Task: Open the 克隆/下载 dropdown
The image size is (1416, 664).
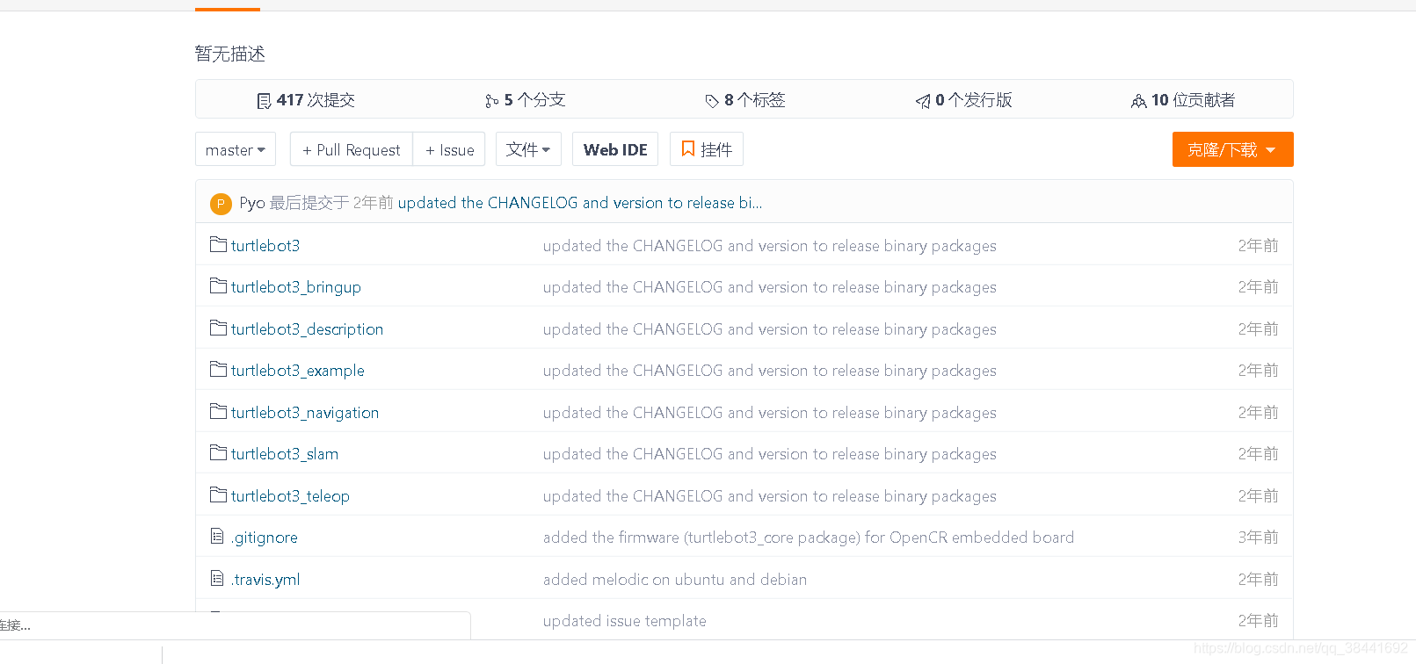Action: tap(1232, 149)
